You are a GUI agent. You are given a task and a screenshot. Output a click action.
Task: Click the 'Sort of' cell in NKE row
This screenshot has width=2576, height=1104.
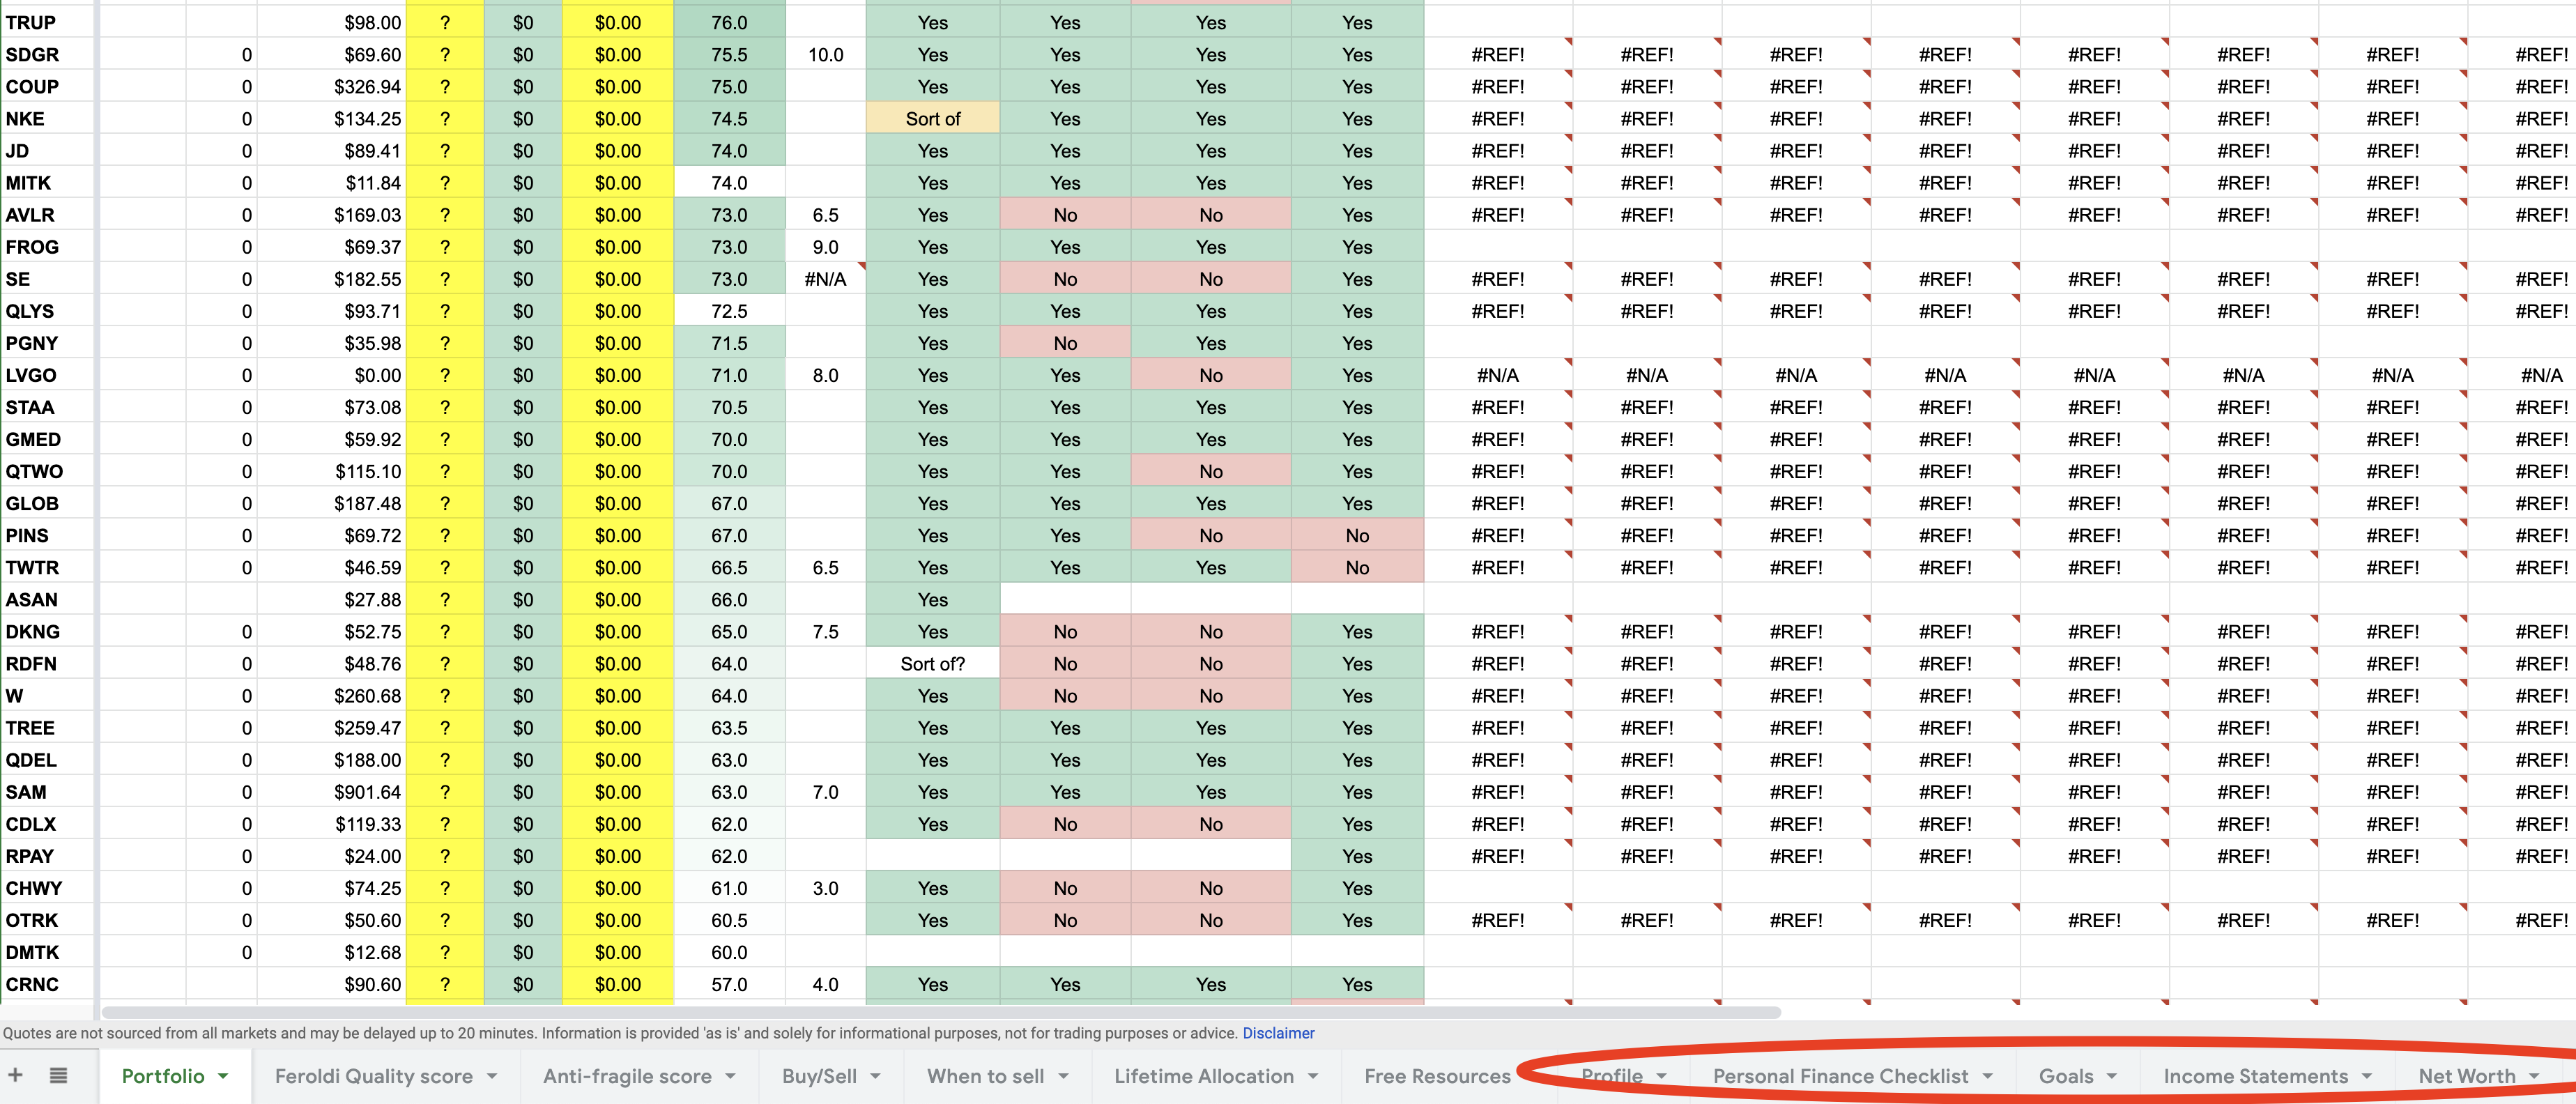point(932,119)
